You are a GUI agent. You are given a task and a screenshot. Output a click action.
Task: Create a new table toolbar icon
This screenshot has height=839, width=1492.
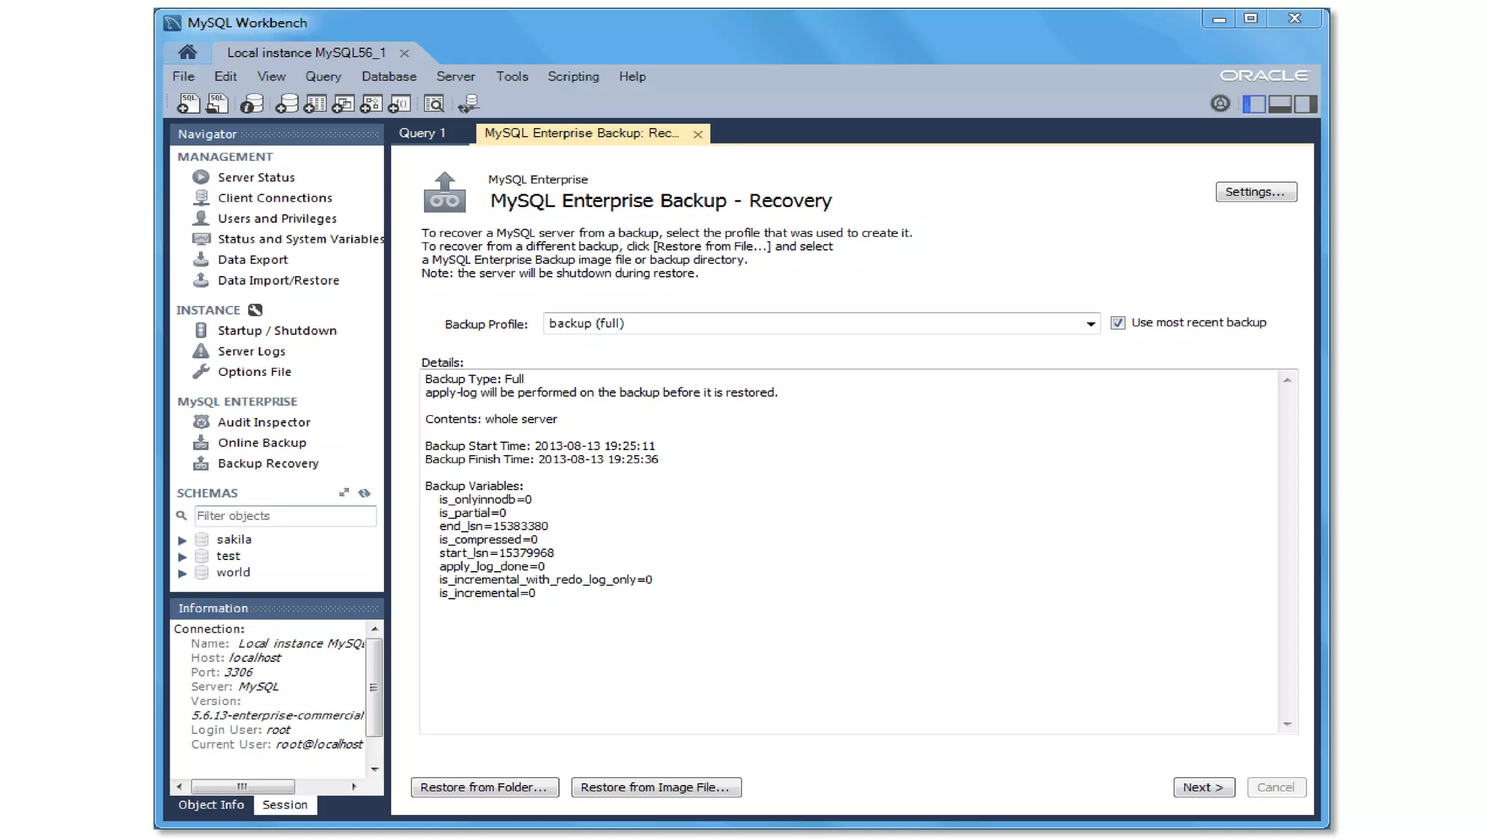click(x=315, y=103)
